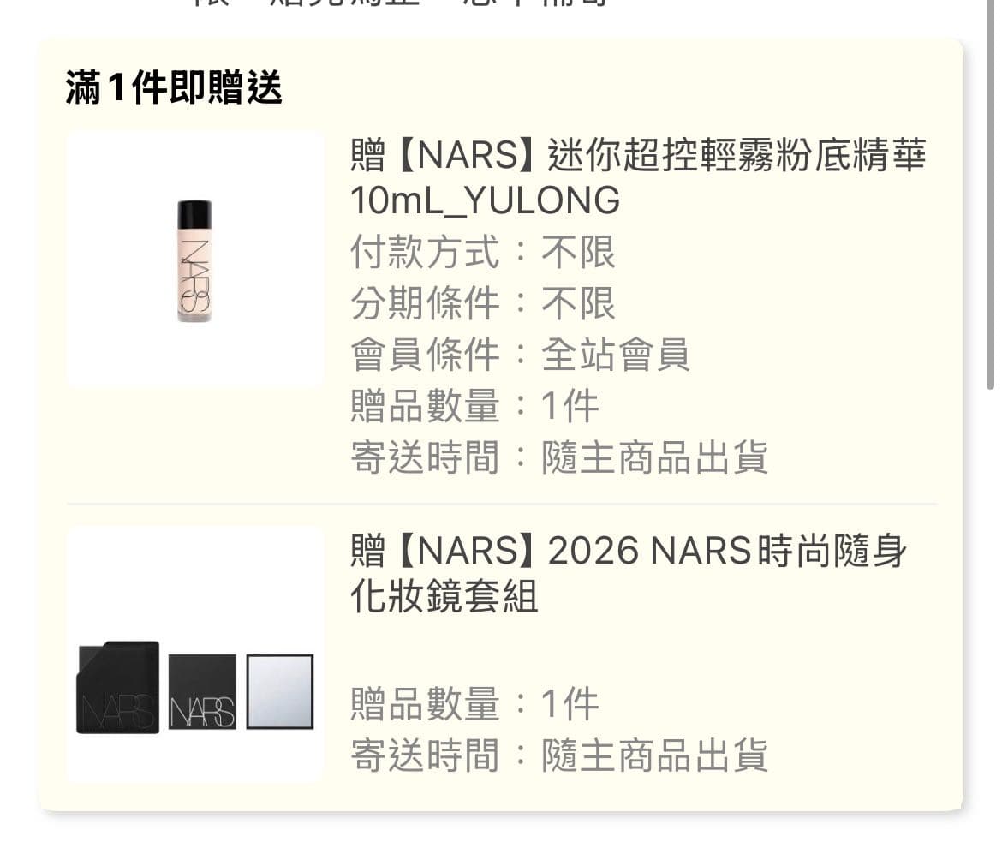1002x842 pixels.
Task: Tap first gift's 贈品數量:1件 line
Action: [x=474, y=405]
